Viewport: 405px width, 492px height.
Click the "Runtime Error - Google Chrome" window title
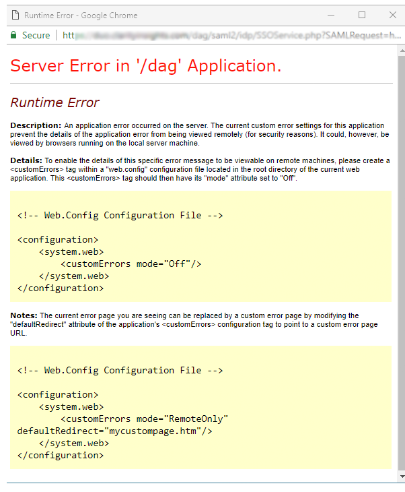point(81,15)
